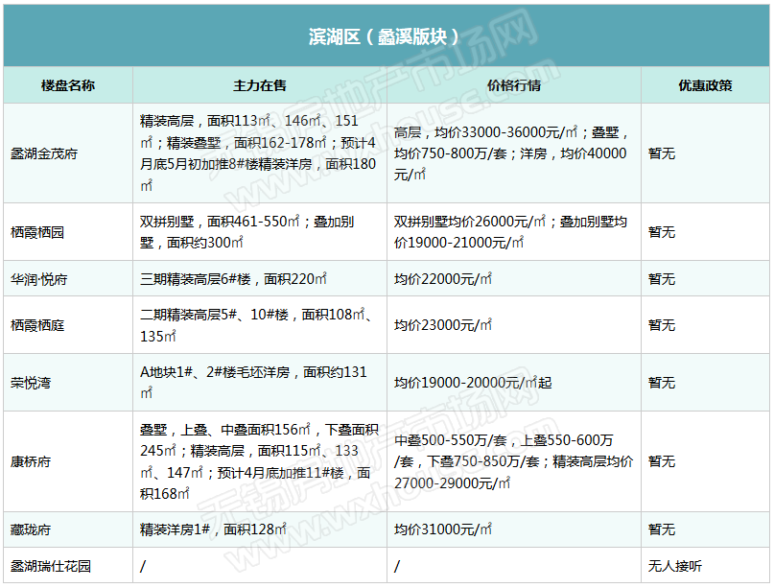The image size is (774, 588).
Task: Select the 无人接听 cell
Action: tap(675, 566)
